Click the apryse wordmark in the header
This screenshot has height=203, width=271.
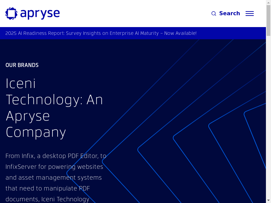click(x=40, y=14)
